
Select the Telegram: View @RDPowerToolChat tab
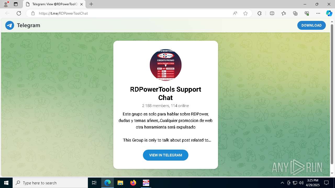tap(54, 4)
